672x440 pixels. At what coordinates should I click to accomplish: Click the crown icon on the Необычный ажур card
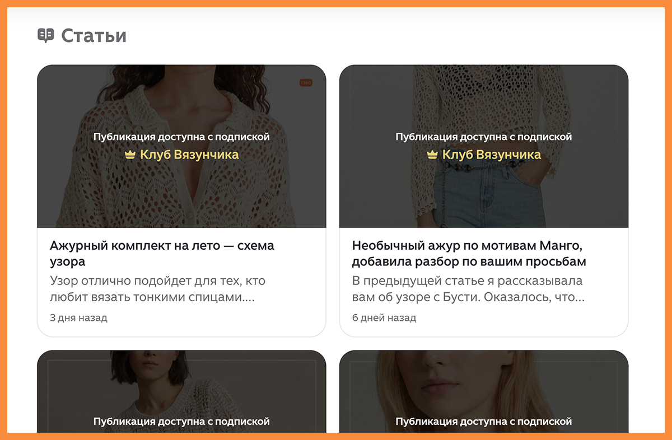coord(432,155)
